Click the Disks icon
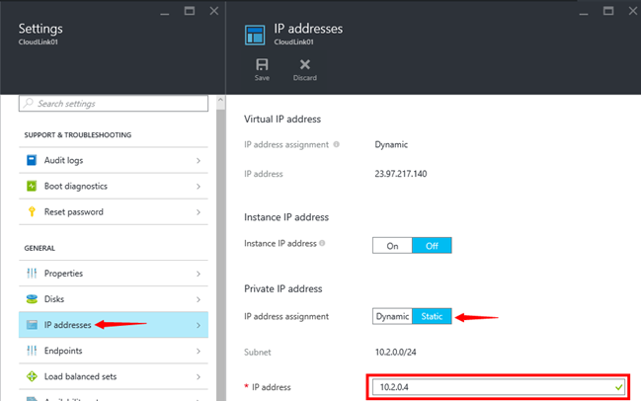 (32, 298)
